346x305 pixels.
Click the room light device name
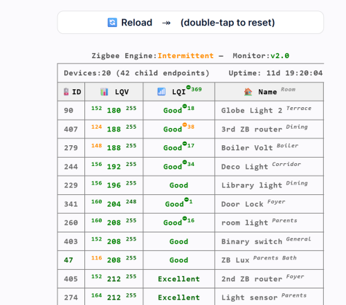coord(244,223)
